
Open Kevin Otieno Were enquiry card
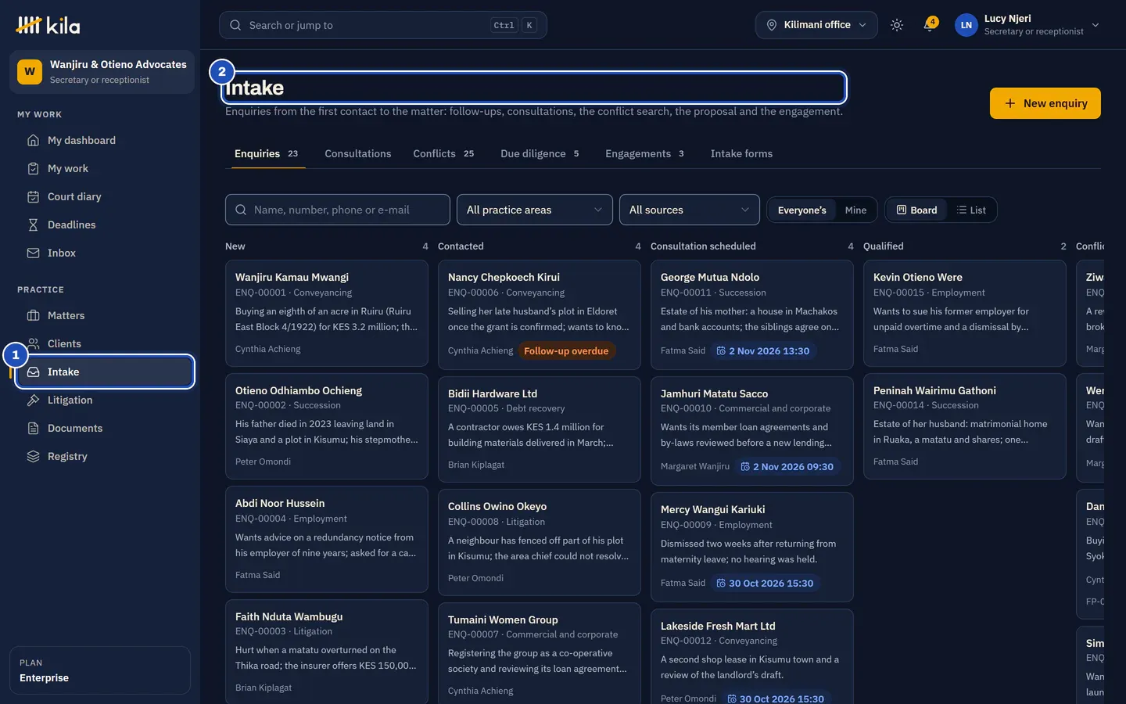pyautogui.click(x=965, y=313)
